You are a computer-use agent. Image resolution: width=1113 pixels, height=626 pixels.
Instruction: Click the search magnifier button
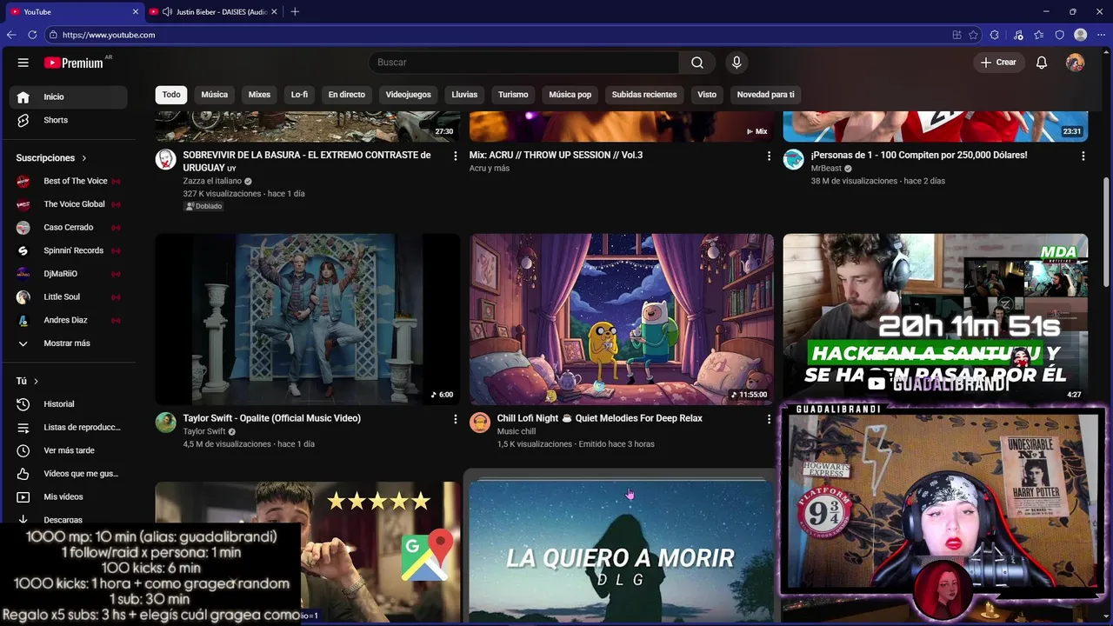697,63
